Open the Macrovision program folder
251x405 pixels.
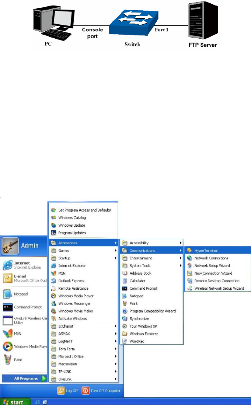(83, 364)
